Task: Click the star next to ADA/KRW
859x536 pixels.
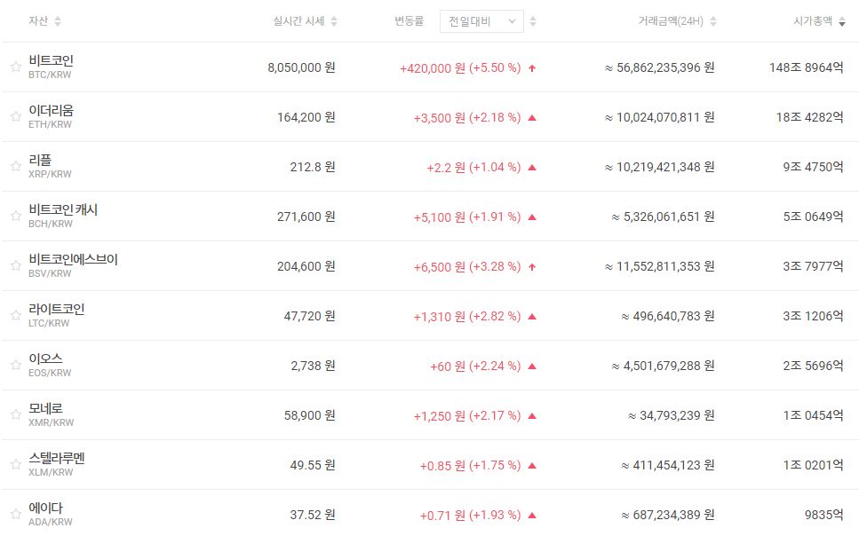Action: [x=15, y=515]
